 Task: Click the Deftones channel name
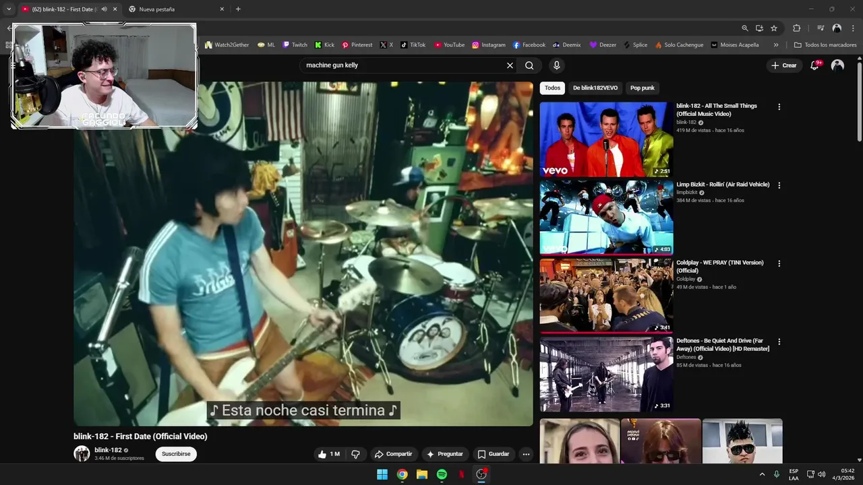(686, 357)
